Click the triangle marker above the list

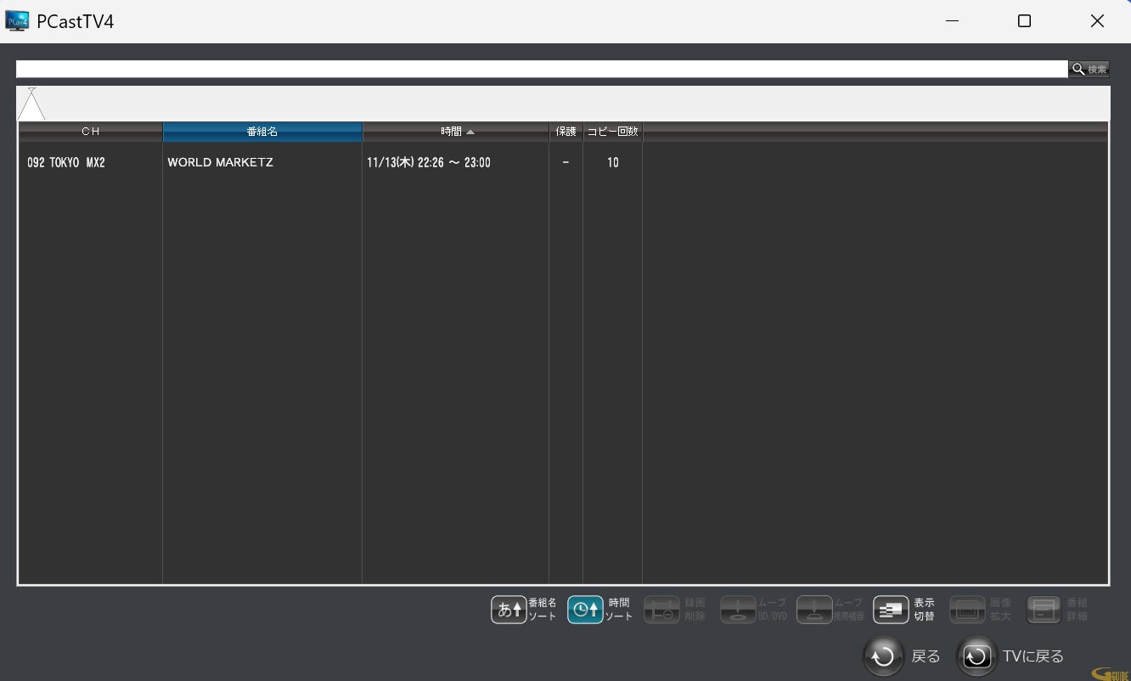[x=31, y=105]
